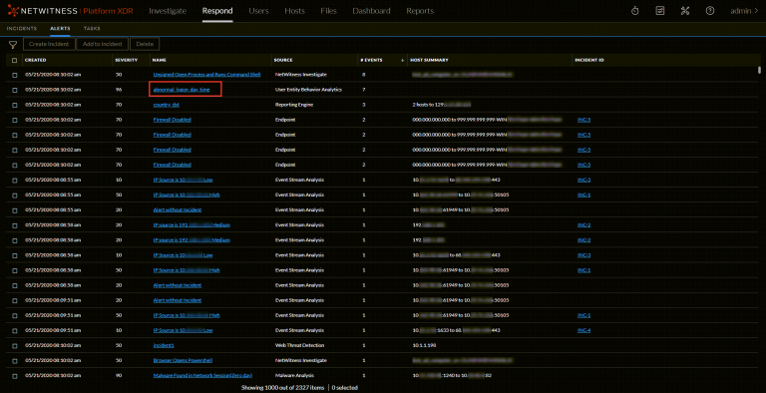Switch to the Tasks tab
766x393 pixels.
point(92,29)
